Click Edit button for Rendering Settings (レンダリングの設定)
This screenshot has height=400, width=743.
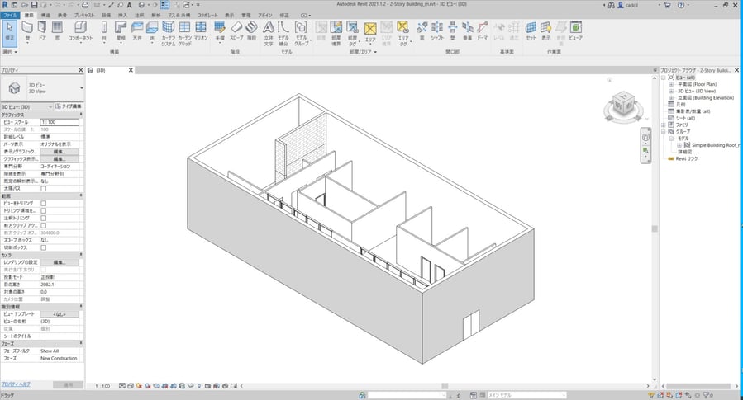(x=60, y=262)
